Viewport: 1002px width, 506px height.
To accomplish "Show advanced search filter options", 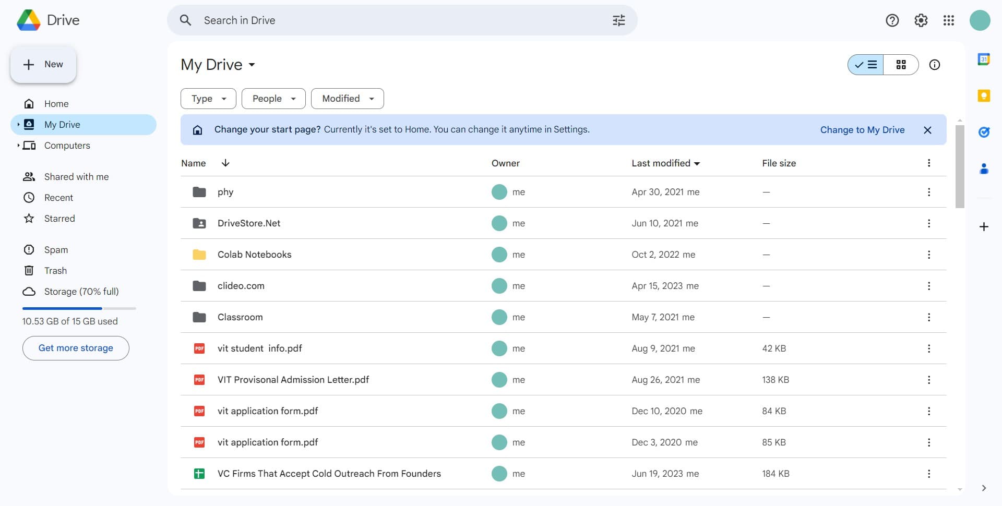I will tap(618, 20).
